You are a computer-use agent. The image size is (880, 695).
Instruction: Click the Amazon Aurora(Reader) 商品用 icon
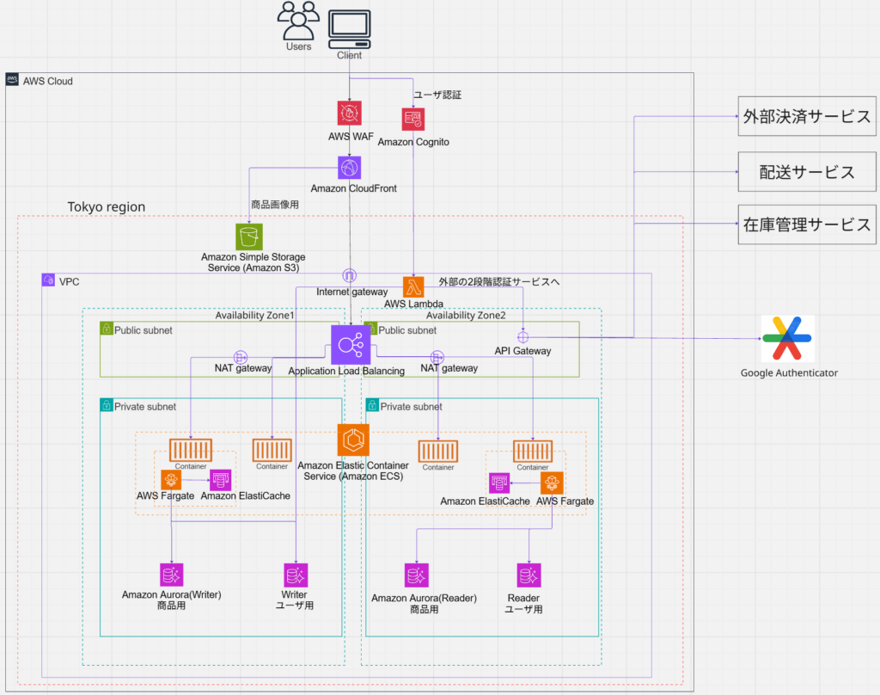(417, 575)
